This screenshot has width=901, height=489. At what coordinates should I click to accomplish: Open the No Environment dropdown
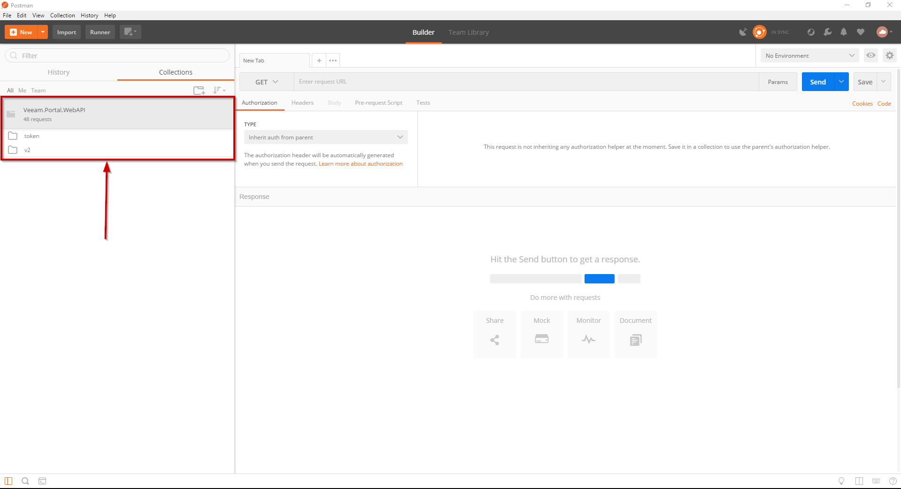810,55
